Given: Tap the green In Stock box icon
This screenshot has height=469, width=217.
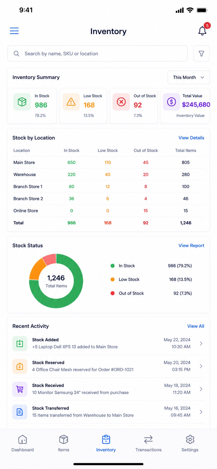Looking at the screenshot, I should tap(22, 102).
